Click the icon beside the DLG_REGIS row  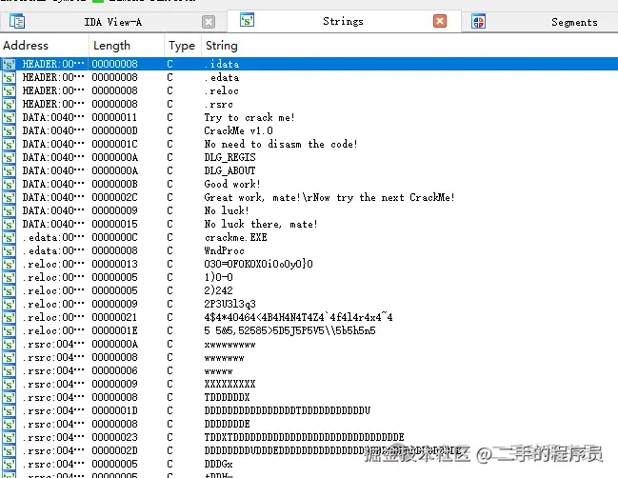(10, 158)
